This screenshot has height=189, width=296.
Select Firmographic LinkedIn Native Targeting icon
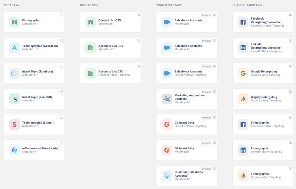tap(243, 150)
